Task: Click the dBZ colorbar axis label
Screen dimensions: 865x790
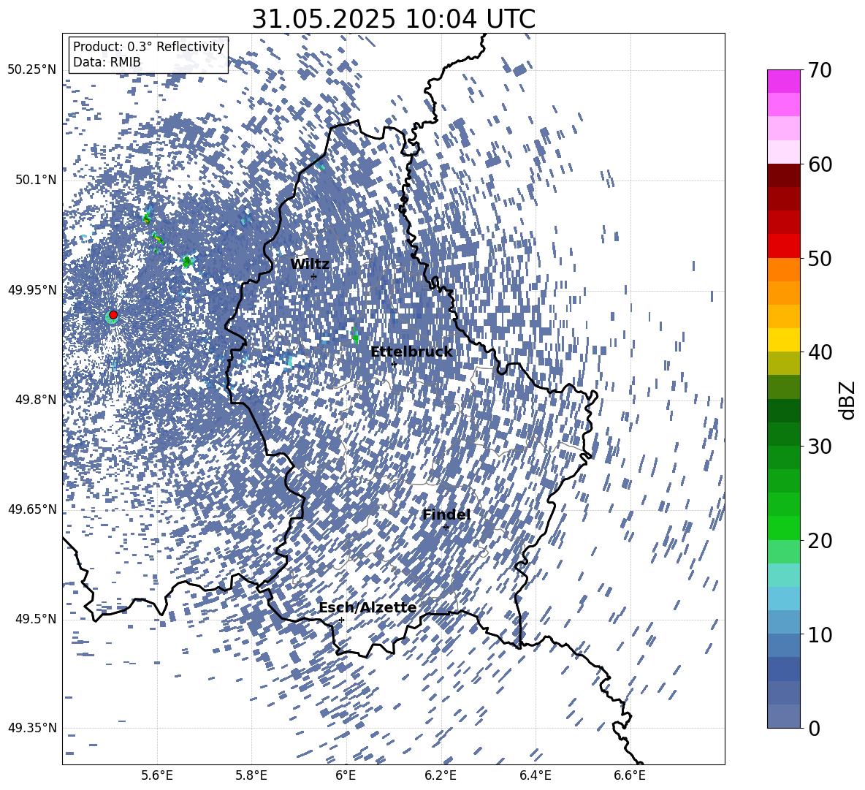Action: point(848,400)
